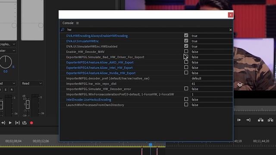Select DVA.UI.SimulateHWEnc entry
This screenshot has height=155, width=276.
pyautogui.click(x=82, y=41)
